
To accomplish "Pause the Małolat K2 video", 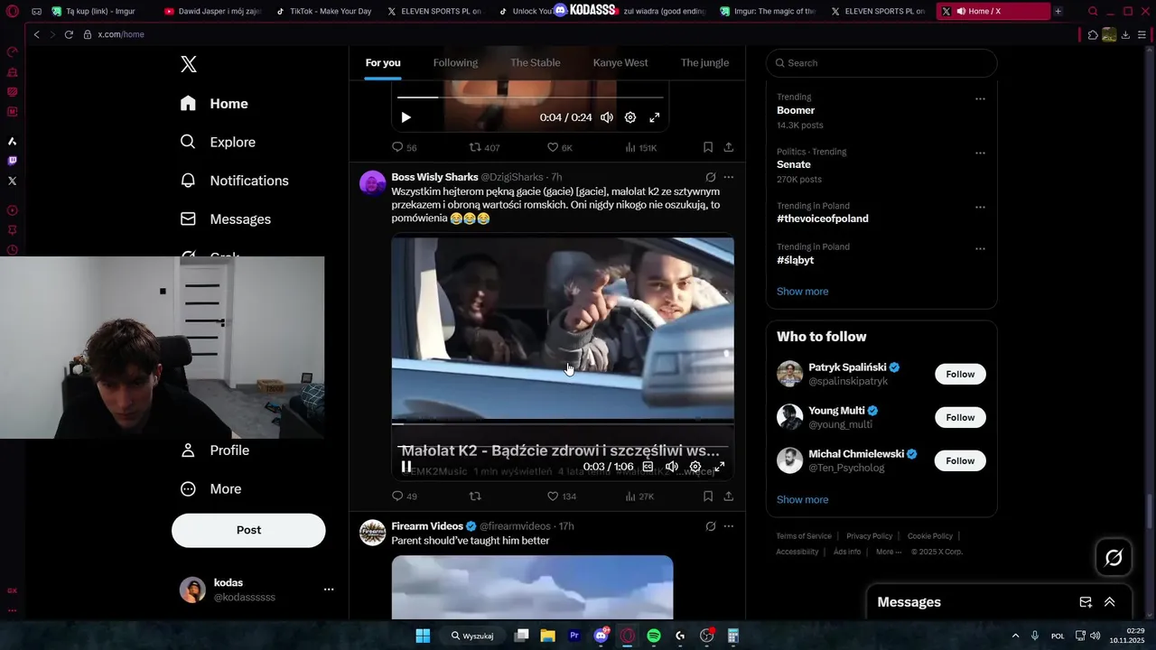I will tap(406, 467).
